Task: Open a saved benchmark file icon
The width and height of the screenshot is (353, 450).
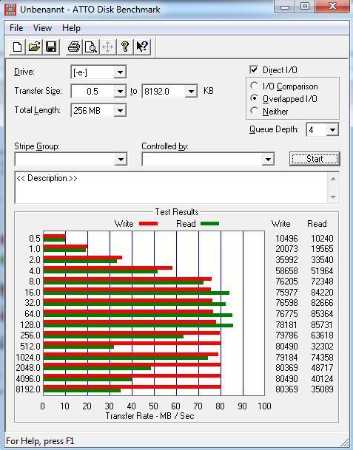Action: point(34,47)
